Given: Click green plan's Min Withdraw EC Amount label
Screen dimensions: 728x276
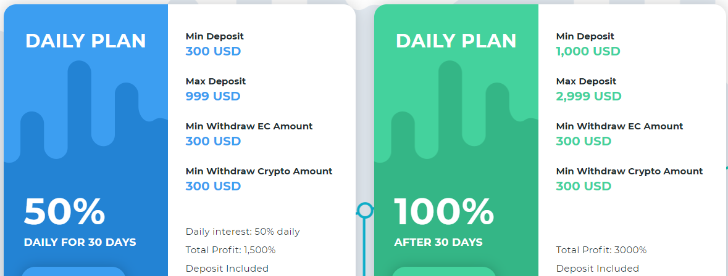Looking at the screenshot, I should (620, 126).
